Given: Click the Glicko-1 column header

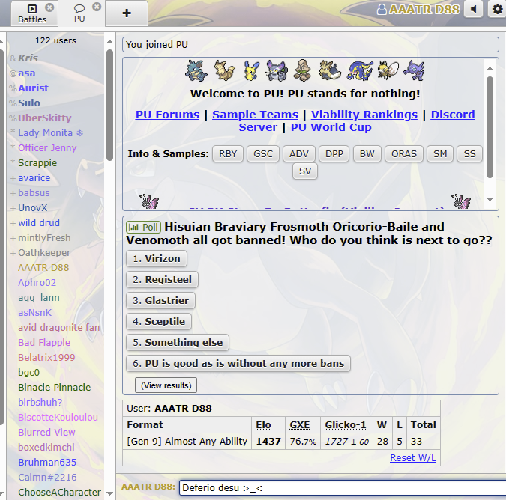Looking at the screenshot, I should pyautogui.click(x=346, y=425).
